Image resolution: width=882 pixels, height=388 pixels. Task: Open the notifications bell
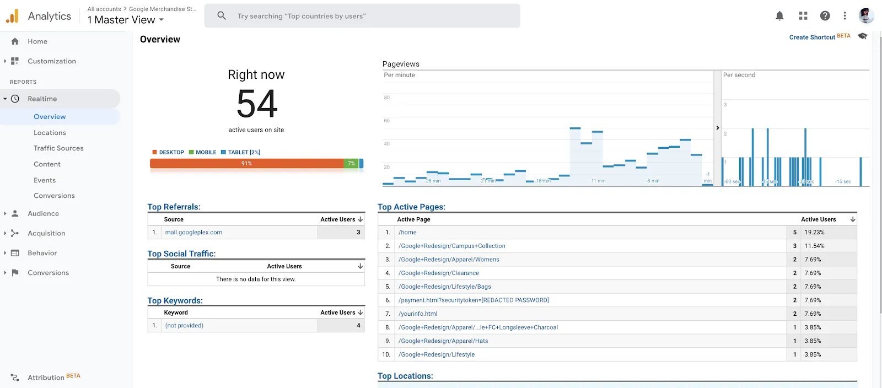[x=779, y=16]
